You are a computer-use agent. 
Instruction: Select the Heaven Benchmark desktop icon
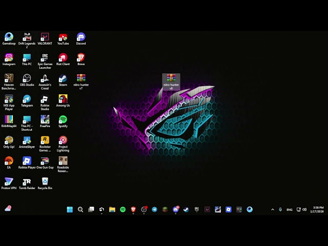(9, 82)
